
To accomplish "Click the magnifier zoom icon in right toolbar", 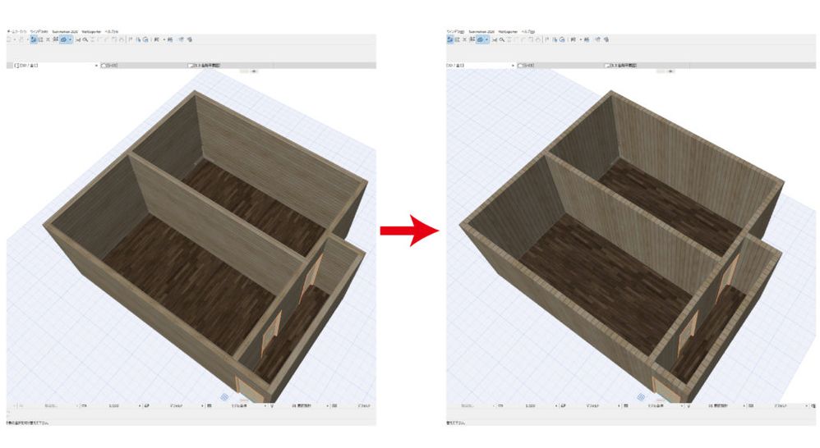I will pos(502,39).
